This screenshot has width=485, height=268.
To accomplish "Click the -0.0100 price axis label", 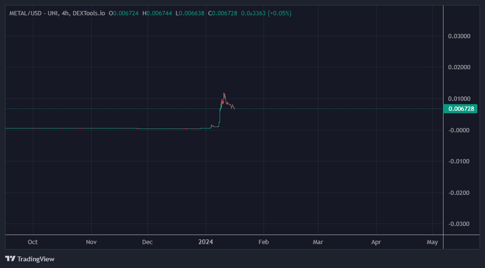I will (459, 161).
